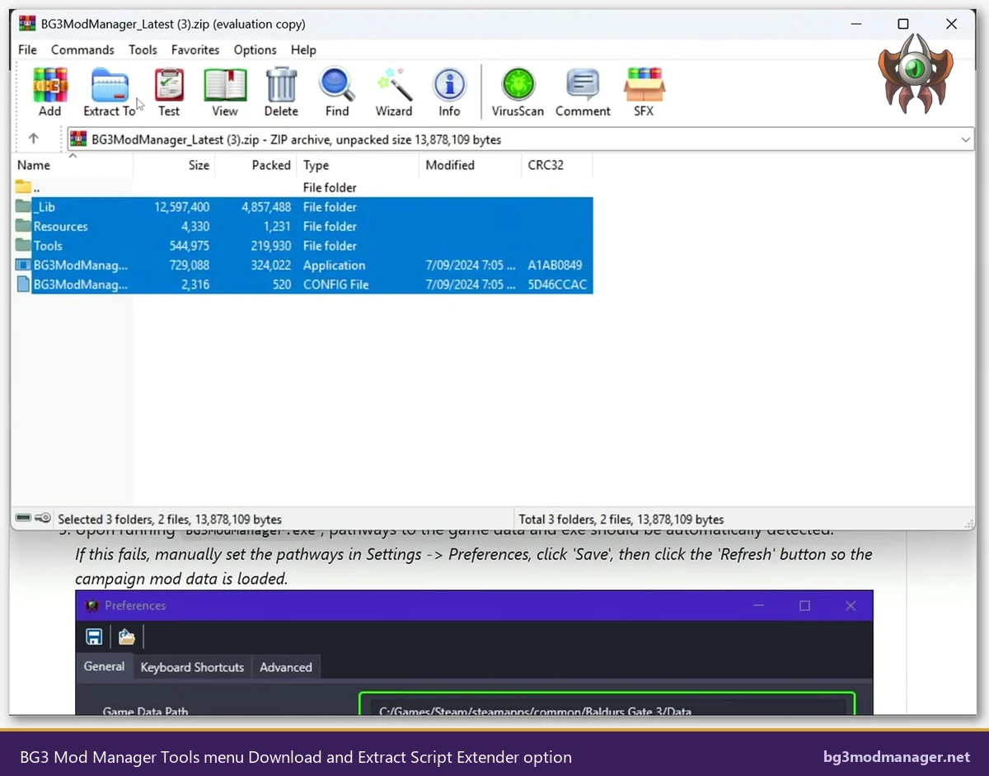
Task: Open the View toolbar icon
Action: [225, 85]
